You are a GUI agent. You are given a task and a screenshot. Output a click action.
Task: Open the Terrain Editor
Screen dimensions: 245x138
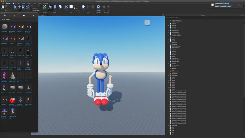click(x=45, y=7)
